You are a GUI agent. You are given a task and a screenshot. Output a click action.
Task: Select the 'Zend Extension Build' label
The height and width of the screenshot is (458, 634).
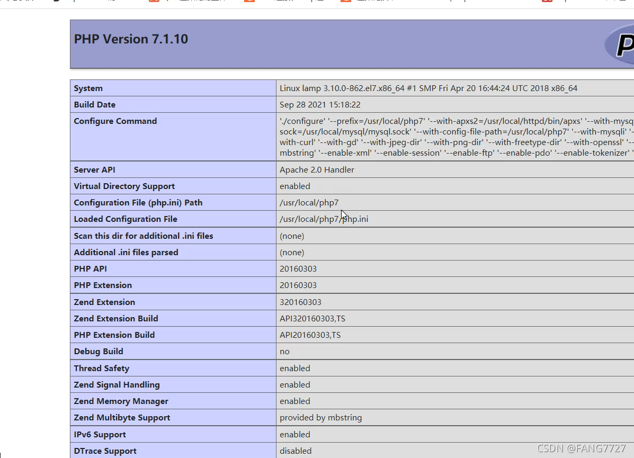pos(116,319)
